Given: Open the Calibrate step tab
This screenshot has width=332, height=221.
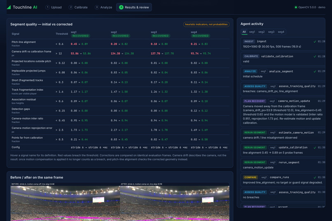Looking at the screenshot, I should (78, 7).
